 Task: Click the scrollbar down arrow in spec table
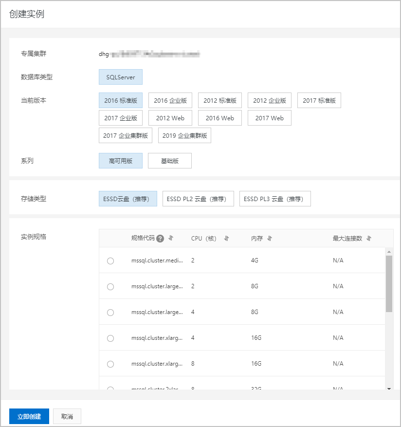(389, 389)
